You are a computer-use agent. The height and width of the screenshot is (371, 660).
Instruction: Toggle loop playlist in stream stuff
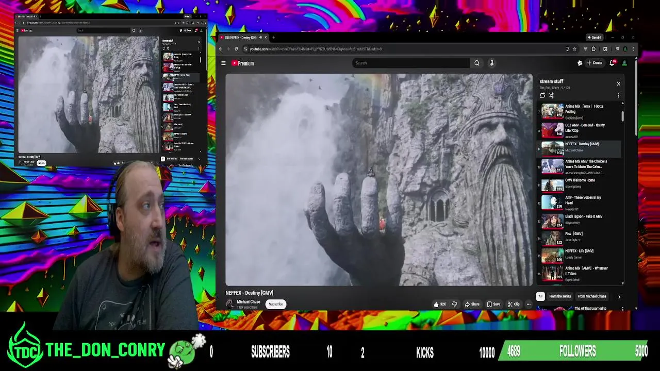[542, 95]
